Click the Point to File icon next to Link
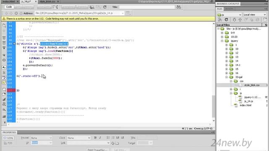This screenshot has width=269, height=151. point(113,143)
